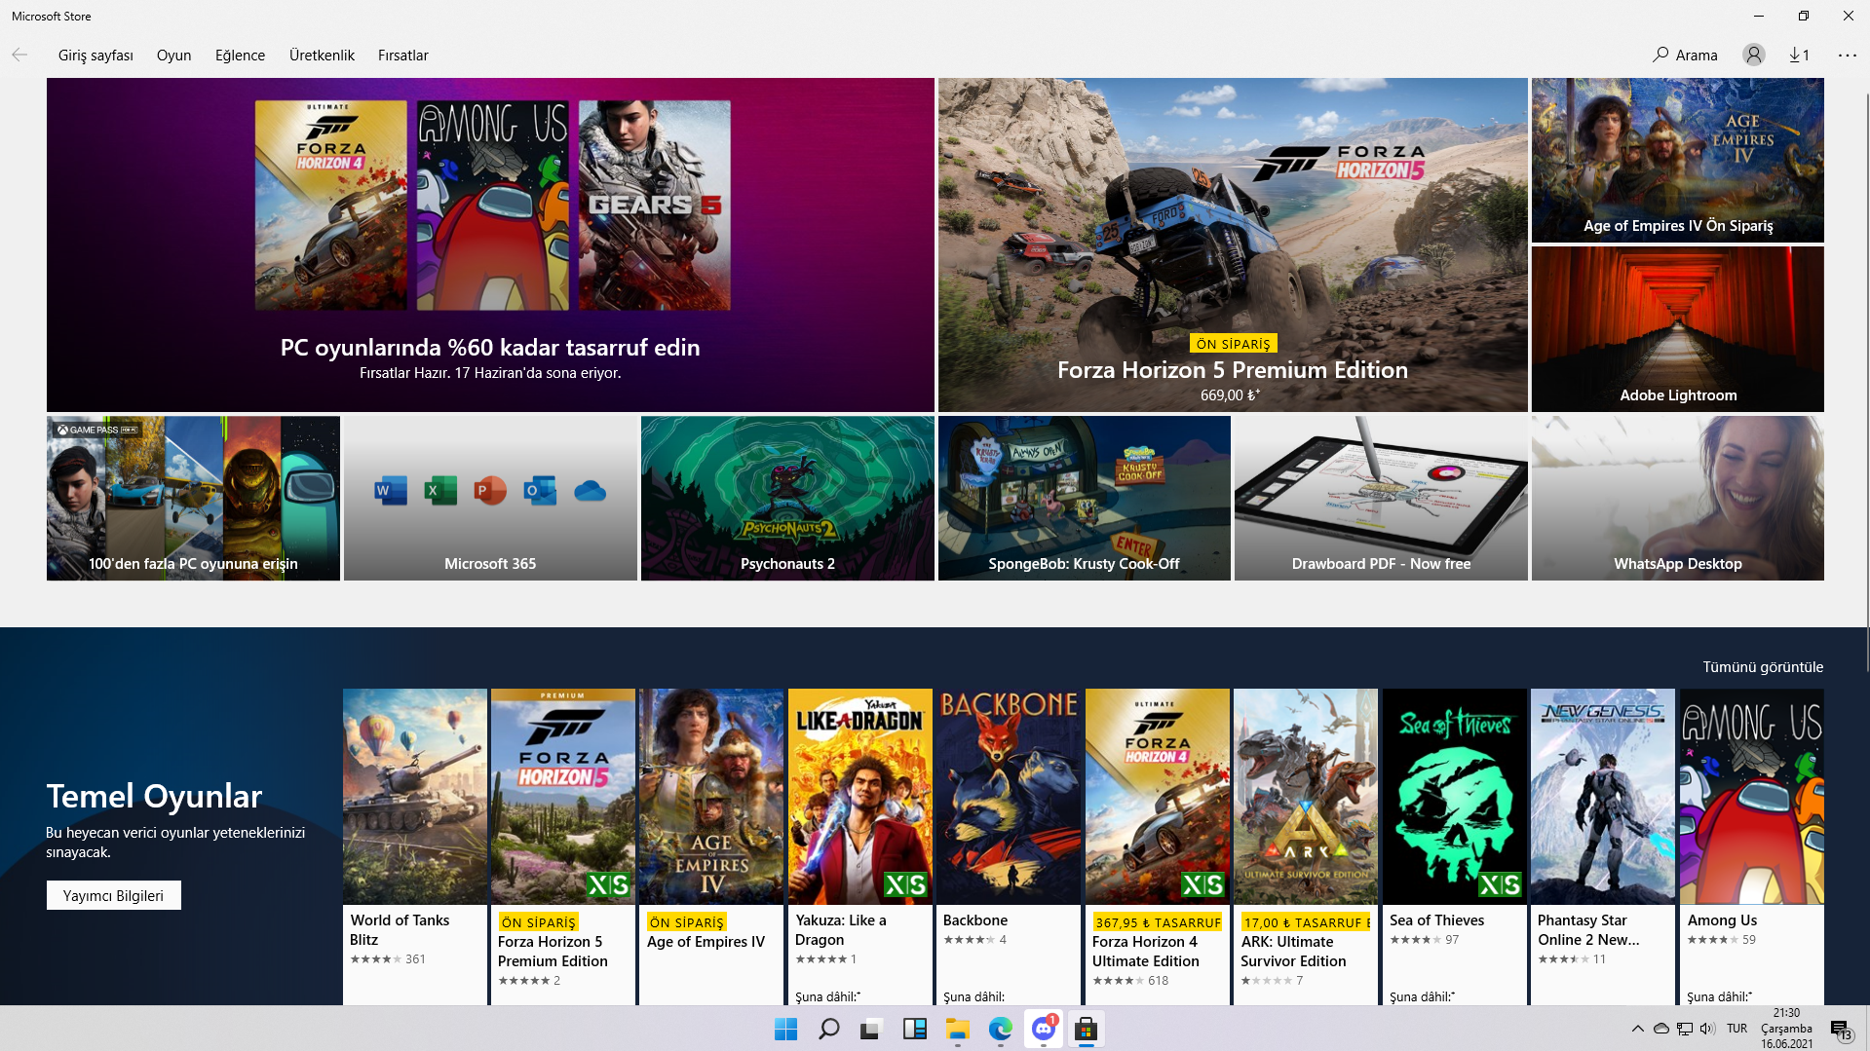Open the Among Us game card
The height and width of the screenshot is (1051, 1870).
click(1751, 846)
